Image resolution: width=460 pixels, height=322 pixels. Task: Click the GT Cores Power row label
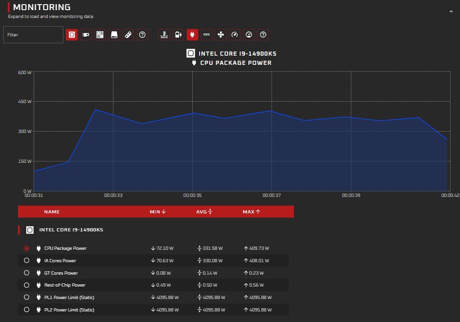pos(61,273)
